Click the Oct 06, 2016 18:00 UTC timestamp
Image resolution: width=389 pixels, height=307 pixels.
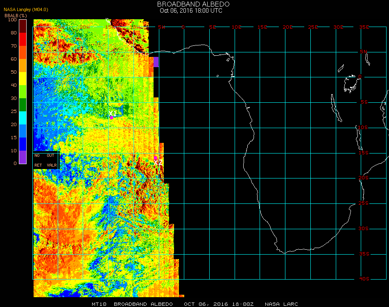point(191,11)
